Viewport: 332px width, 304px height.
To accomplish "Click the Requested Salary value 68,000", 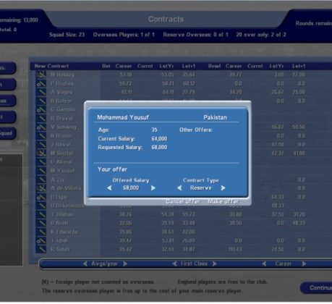I will tap(159, 147).
